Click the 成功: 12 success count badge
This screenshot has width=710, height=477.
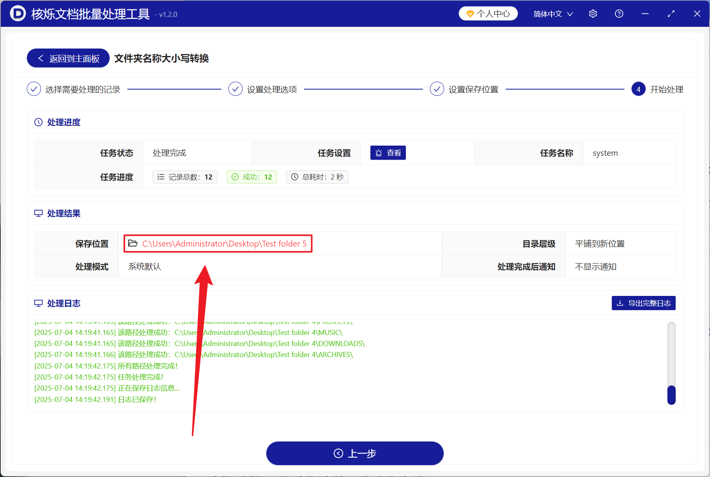[x=252, y=177]
